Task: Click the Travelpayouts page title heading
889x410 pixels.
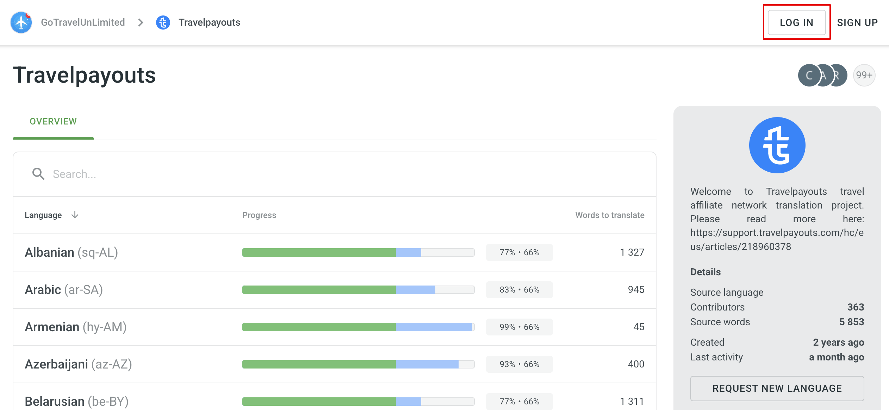Action: click(85, 75)
